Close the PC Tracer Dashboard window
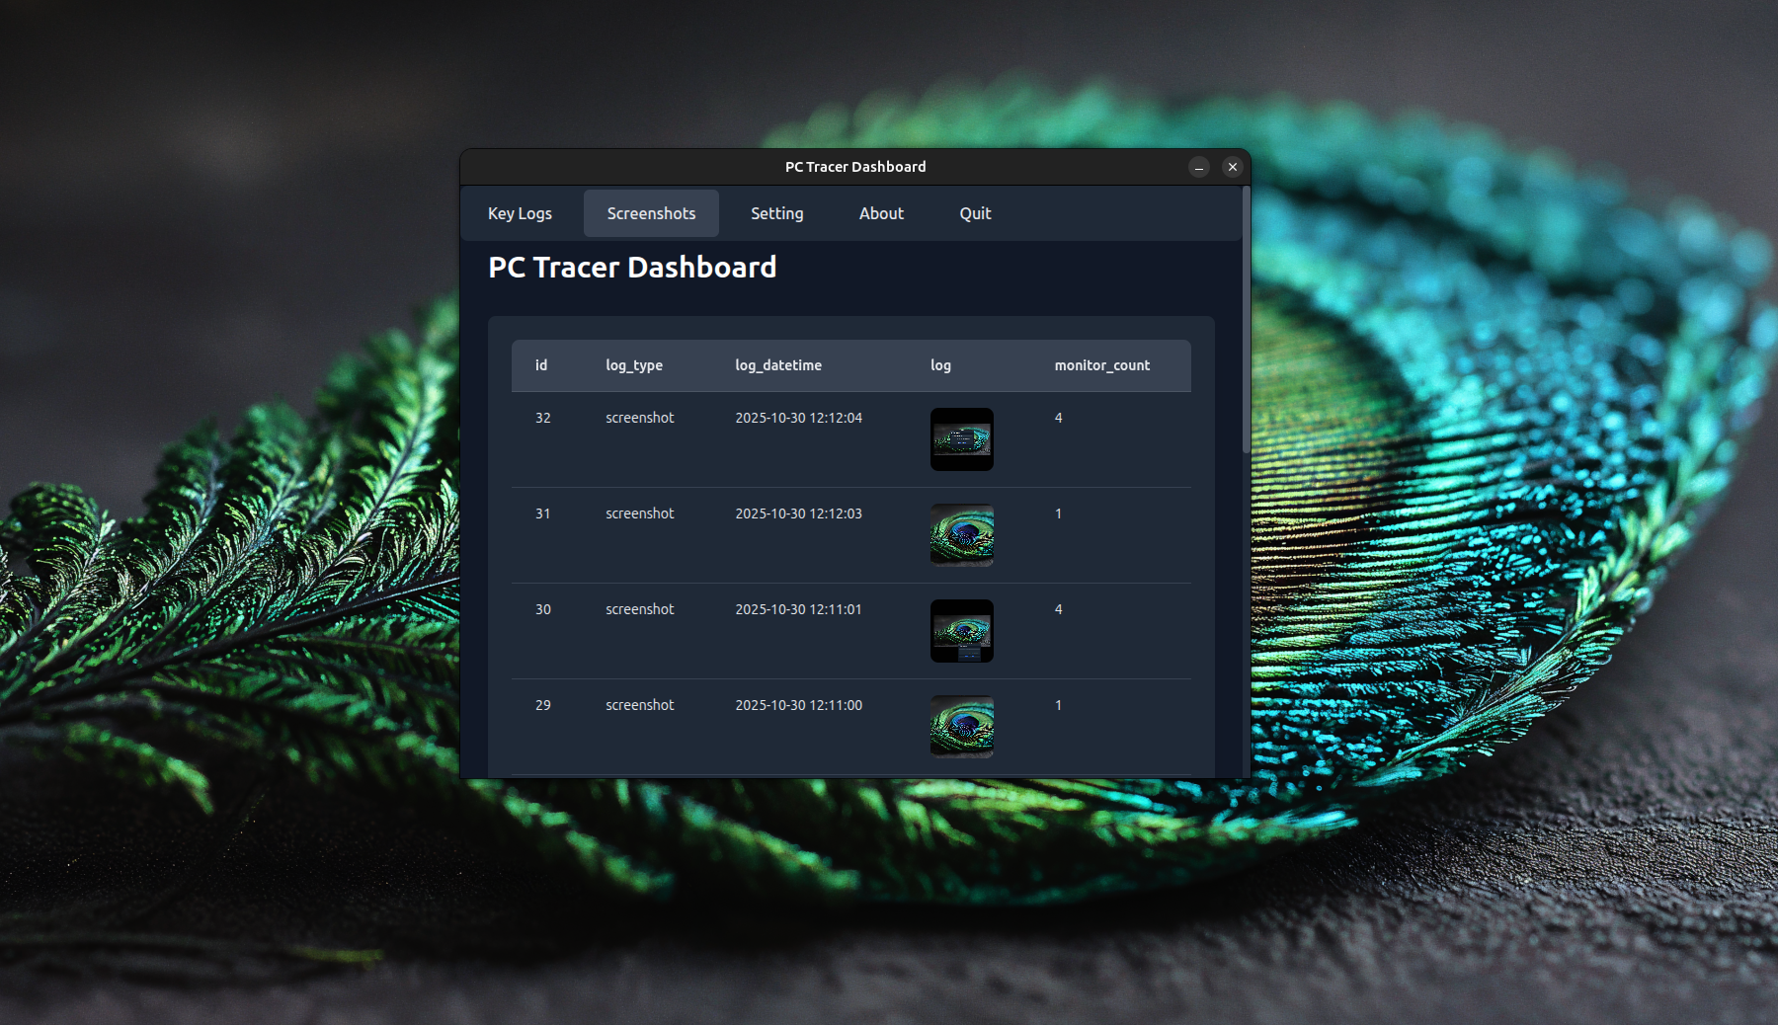 [x=1232, y=167]
